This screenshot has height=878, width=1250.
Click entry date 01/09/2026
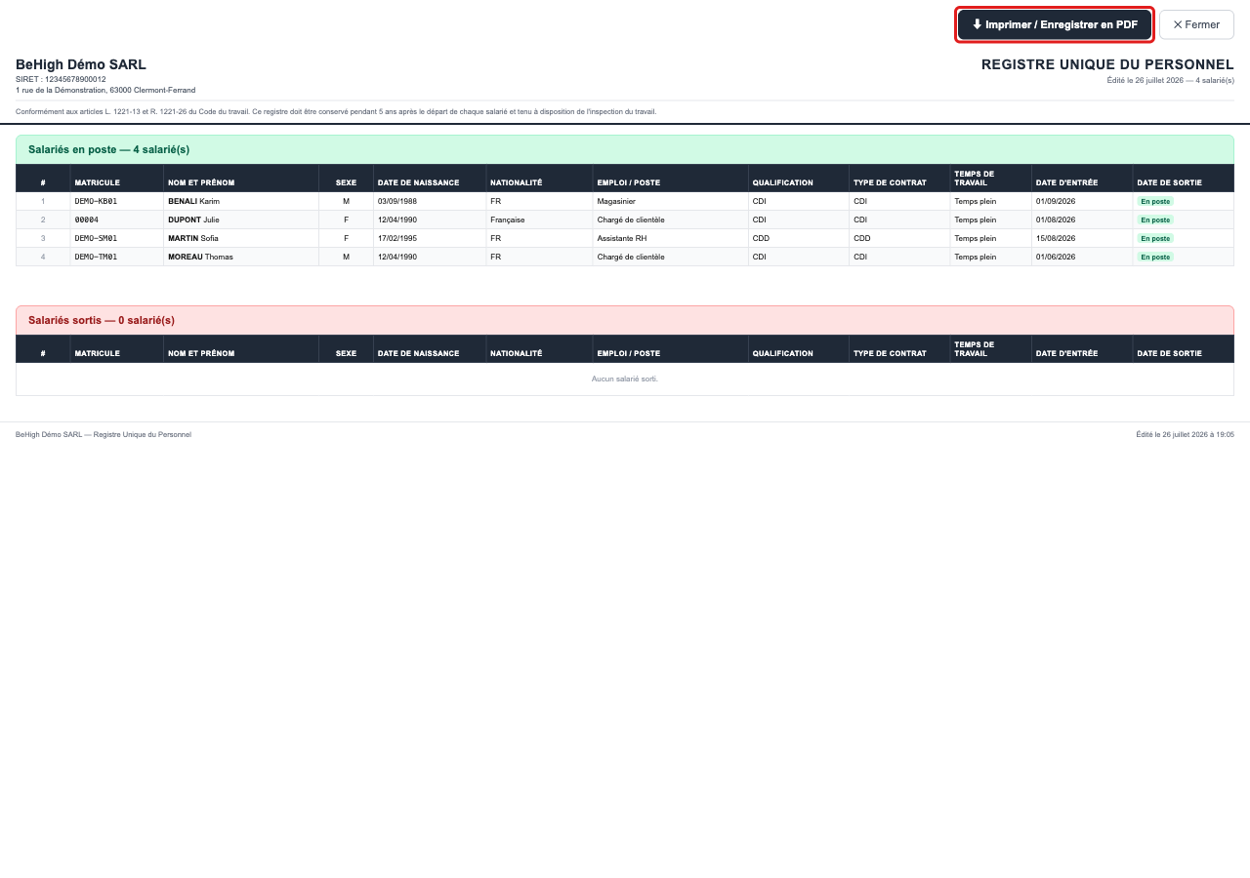click(1056, 201)
